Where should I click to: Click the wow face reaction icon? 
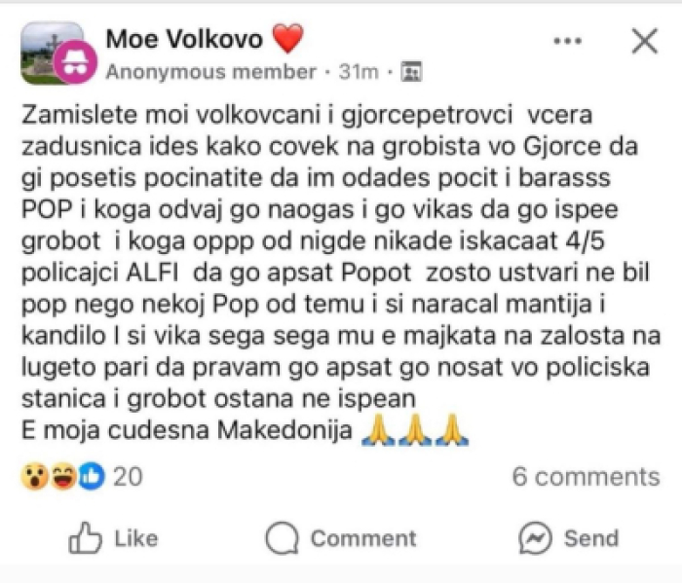tap(34, 477)
